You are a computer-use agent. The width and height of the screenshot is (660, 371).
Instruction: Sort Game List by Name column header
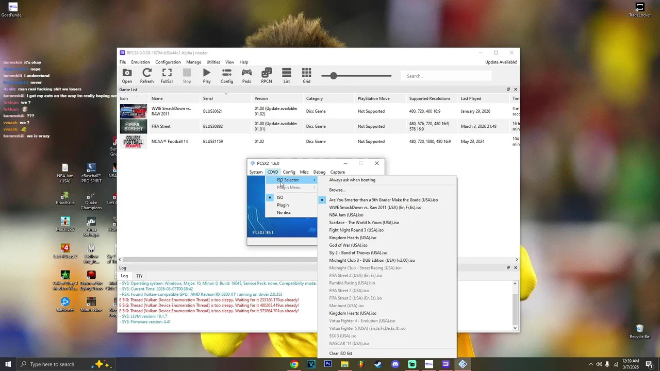[174, 98]
